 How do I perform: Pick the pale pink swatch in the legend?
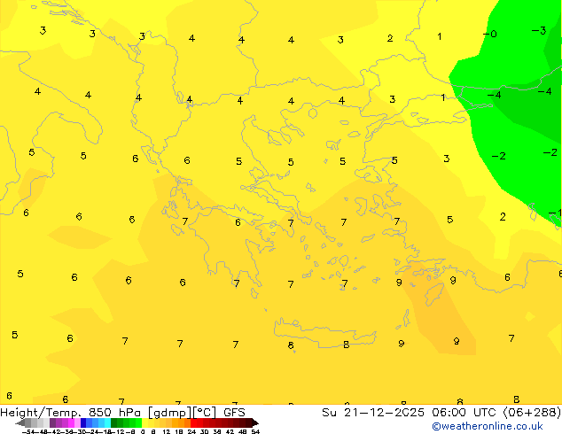pos(77,422)
